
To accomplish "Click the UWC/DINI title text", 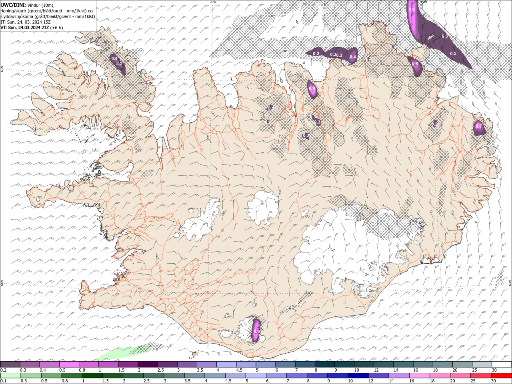I will tap(13, 5).
